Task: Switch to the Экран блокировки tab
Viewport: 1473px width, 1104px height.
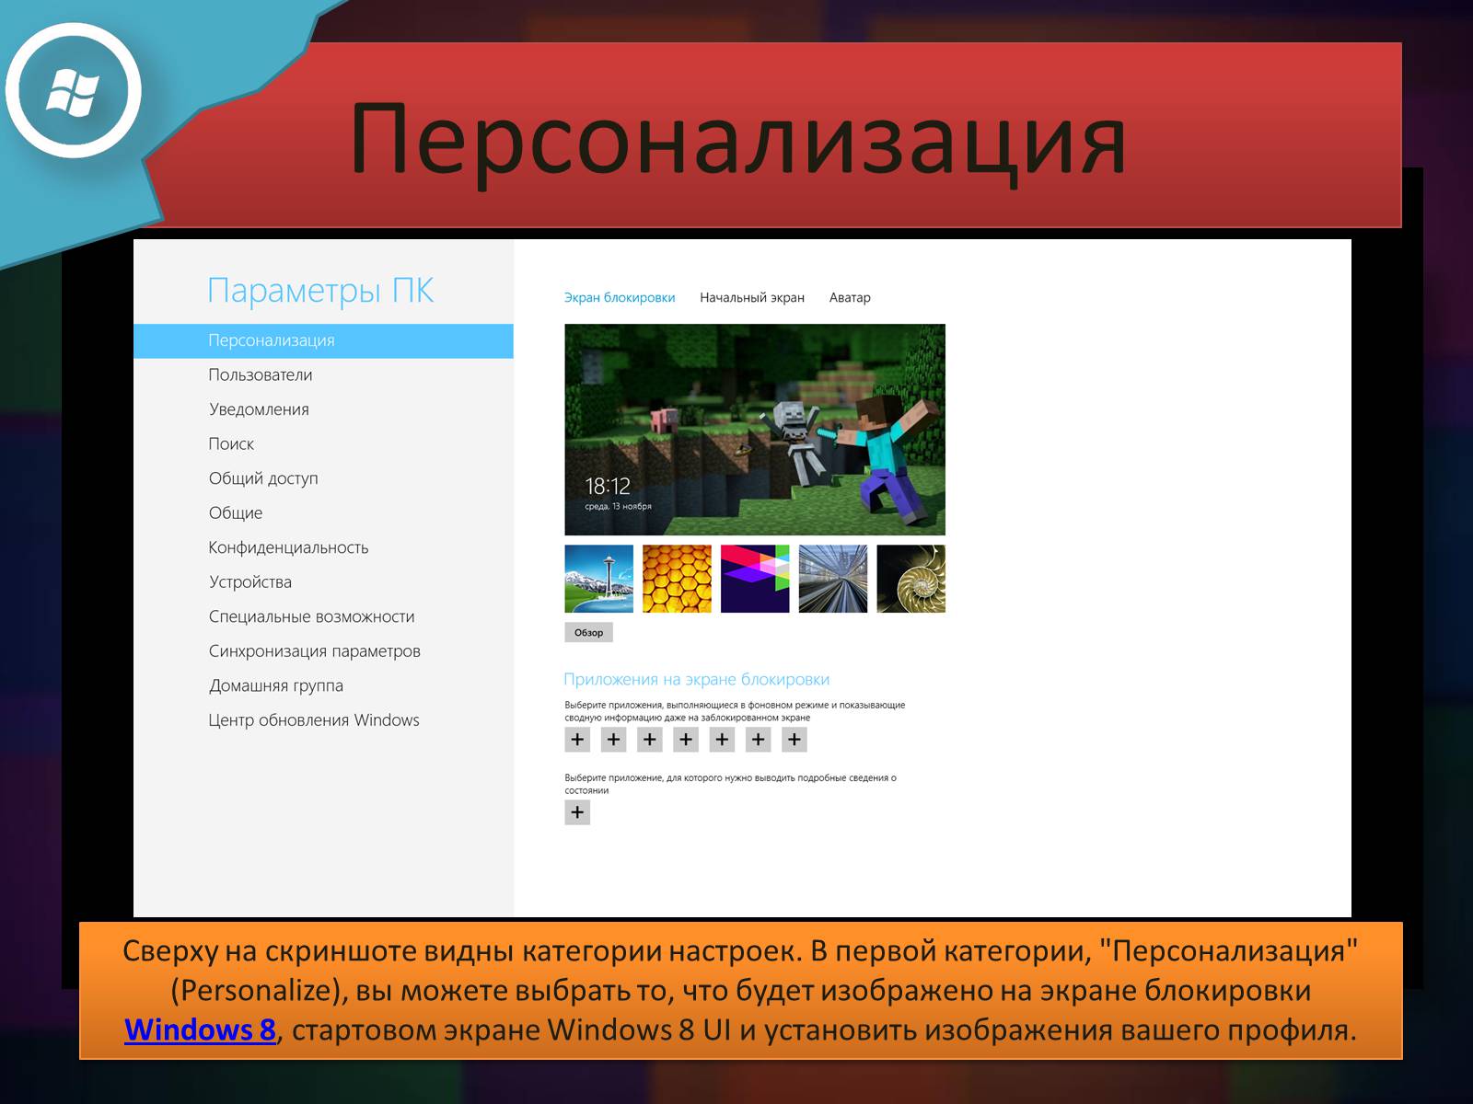Action: tap(620, 297)
